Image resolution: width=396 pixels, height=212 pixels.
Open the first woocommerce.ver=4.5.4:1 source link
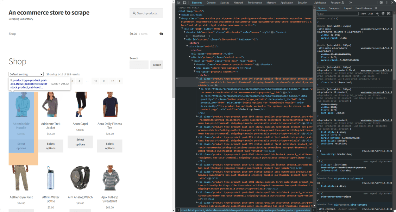(x=376, y=29)
